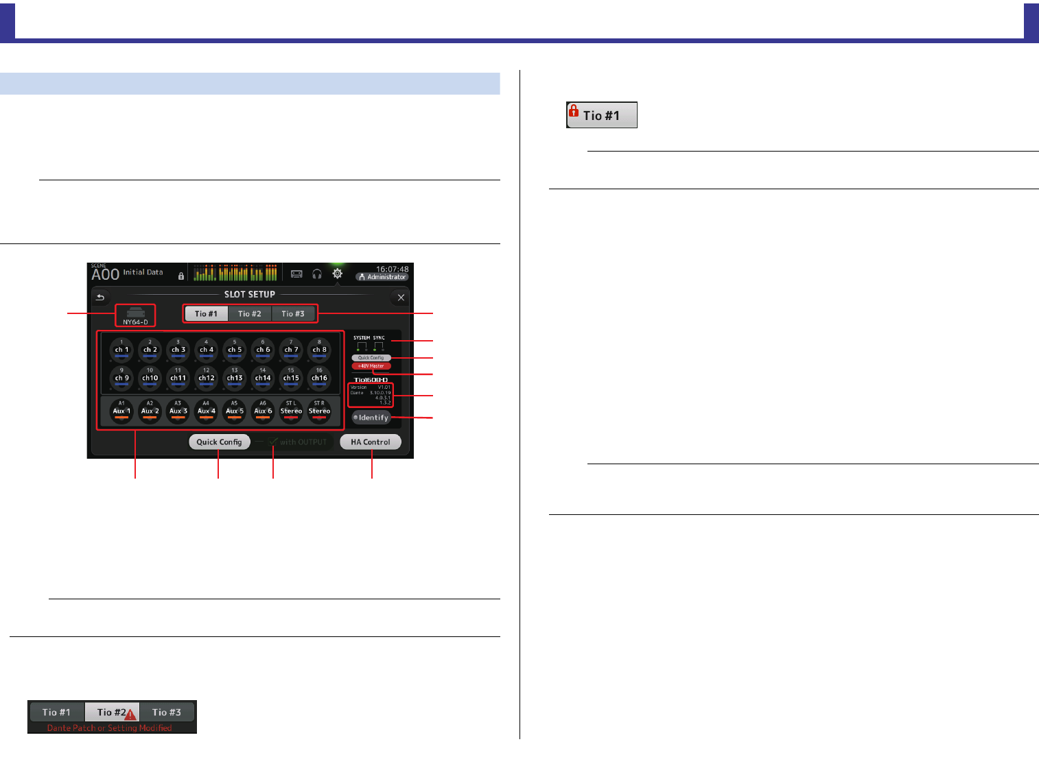The image size is (1039, 768).
Task: Switch to Tio #3 tab in SLOT SETUP
Action: pyautogui.click(x=293, y=313)
